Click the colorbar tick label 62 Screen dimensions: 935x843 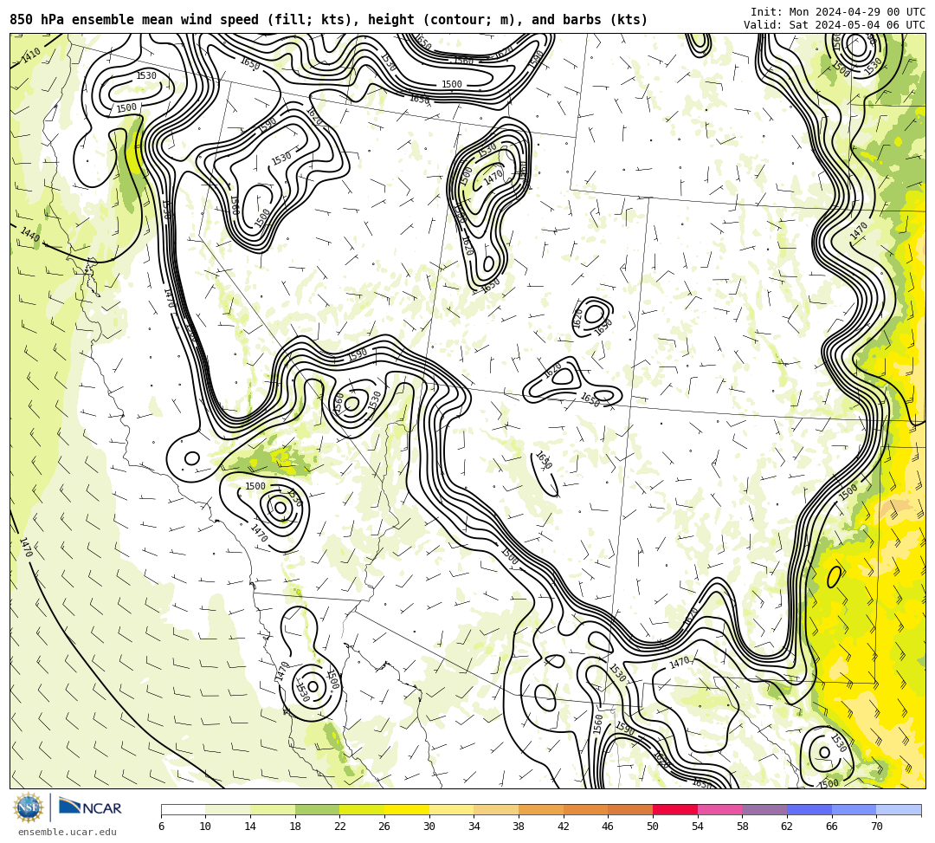pyautogui.click(x=787, y=827)
